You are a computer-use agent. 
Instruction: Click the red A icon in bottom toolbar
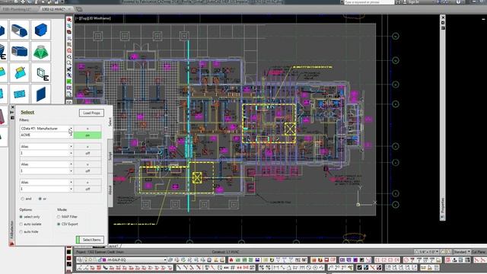point(231,260)
